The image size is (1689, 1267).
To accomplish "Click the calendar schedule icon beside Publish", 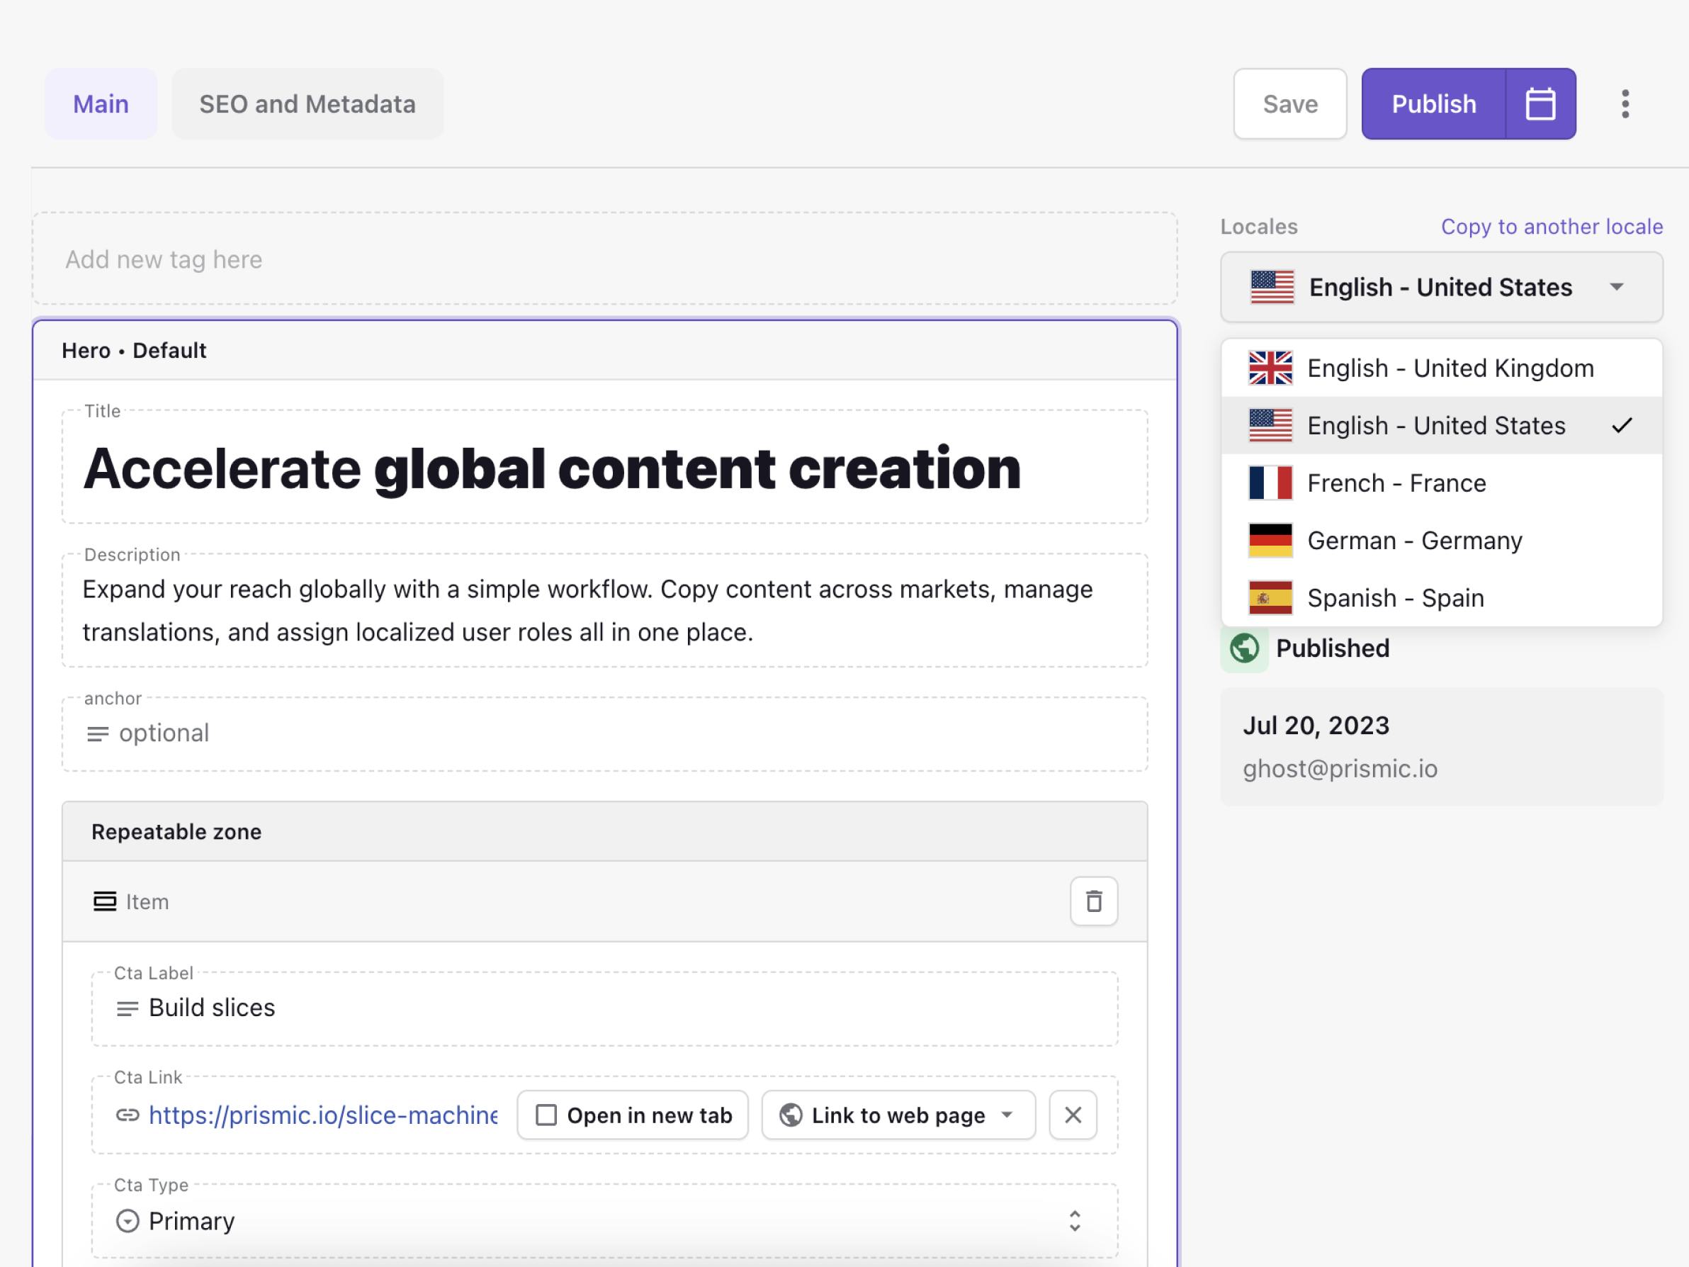I will [x=1540, y=104].
